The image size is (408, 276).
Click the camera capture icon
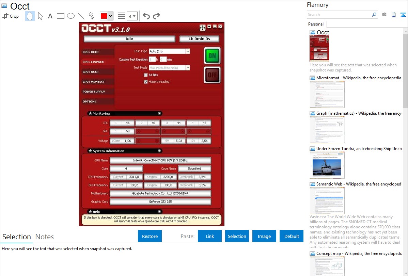(384, 15)
